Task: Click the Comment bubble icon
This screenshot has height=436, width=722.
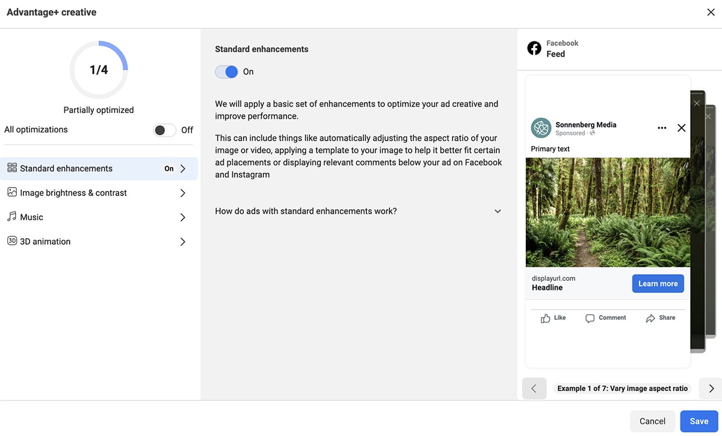Action: [x=590, y=318]
